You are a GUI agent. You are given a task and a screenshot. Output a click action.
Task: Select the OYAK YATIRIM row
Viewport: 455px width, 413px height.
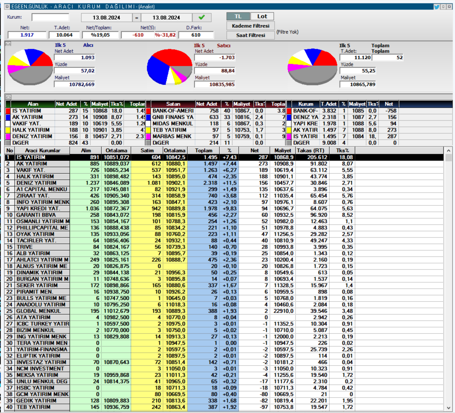point(224,234)
